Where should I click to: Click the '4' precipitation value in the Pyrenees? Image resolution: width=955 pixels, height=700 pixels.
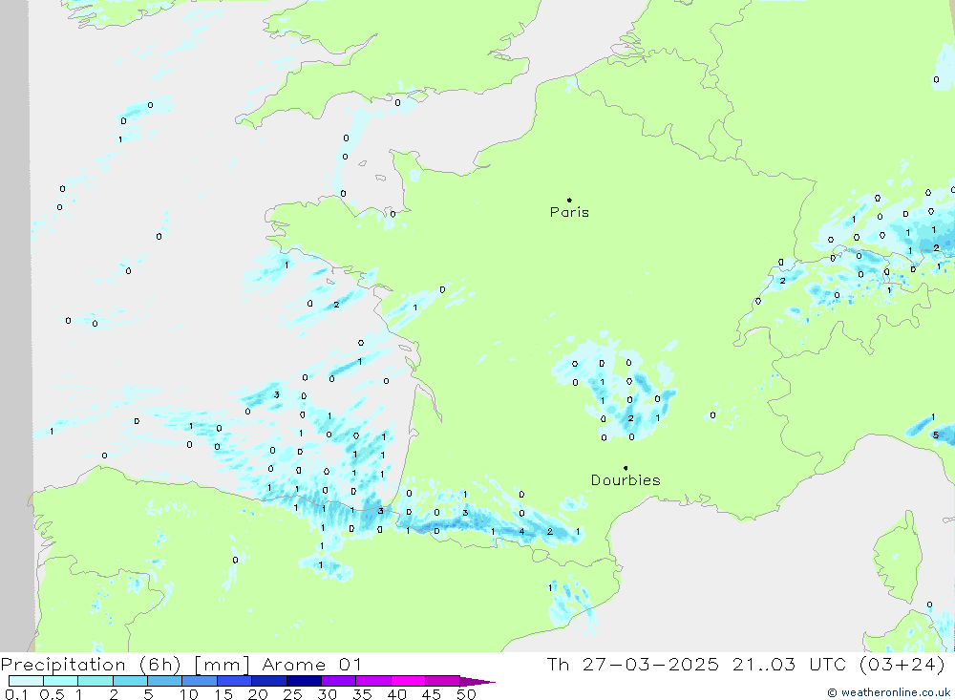click(x=521, y=532)
